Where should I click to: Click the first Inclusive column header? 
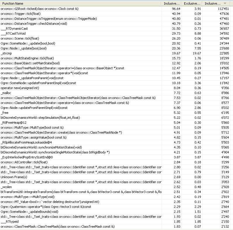[171, 3]
